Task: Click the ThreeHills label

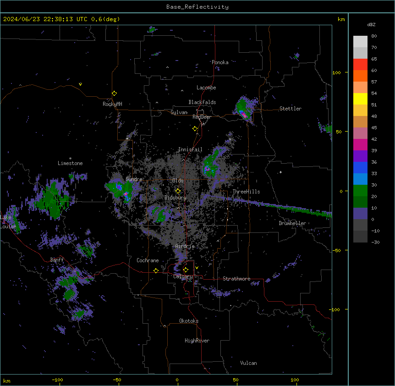Action: click(x=246, y=192)
